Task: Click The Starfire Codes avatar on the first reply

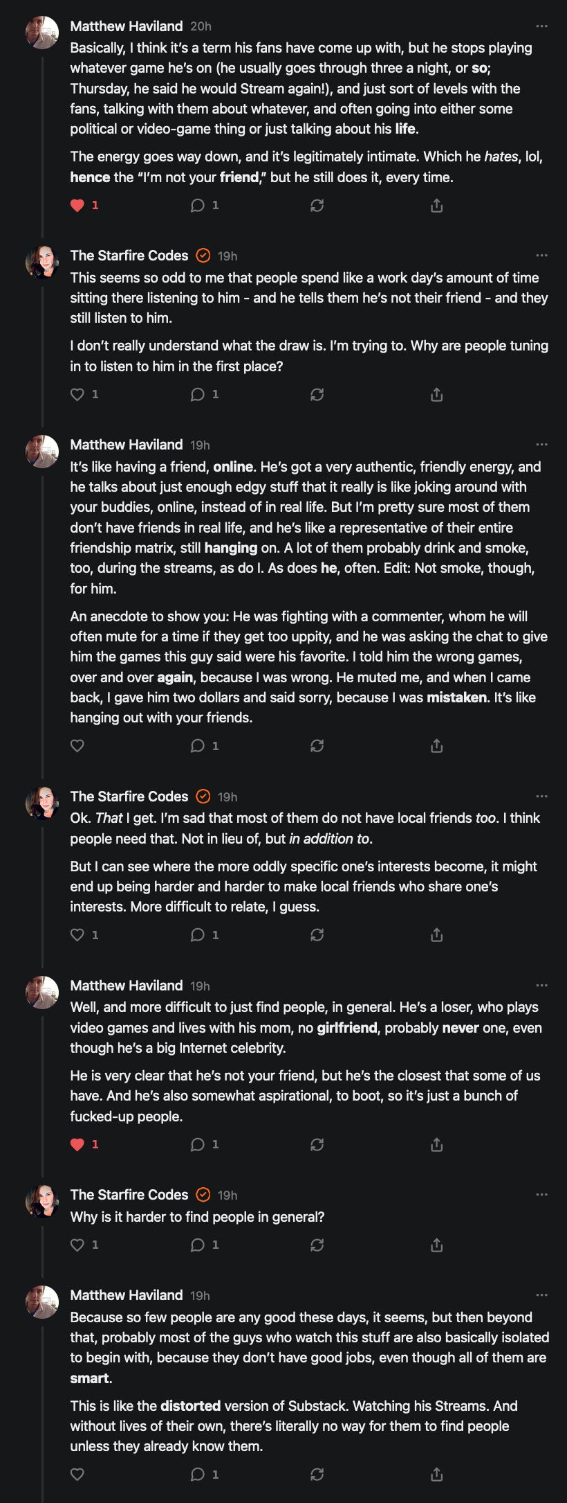Action: 42,261
